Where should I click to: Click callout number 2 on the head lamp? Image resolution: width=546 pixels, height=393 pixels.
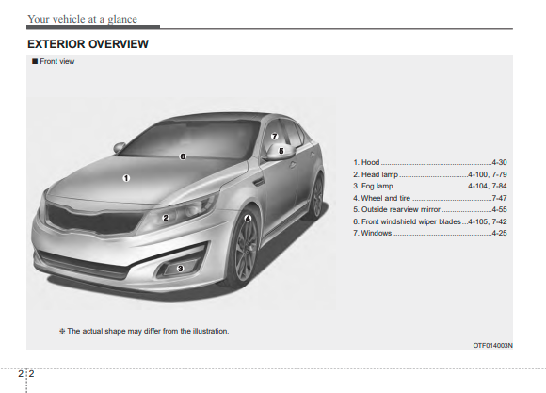click(x=166, y=218)
